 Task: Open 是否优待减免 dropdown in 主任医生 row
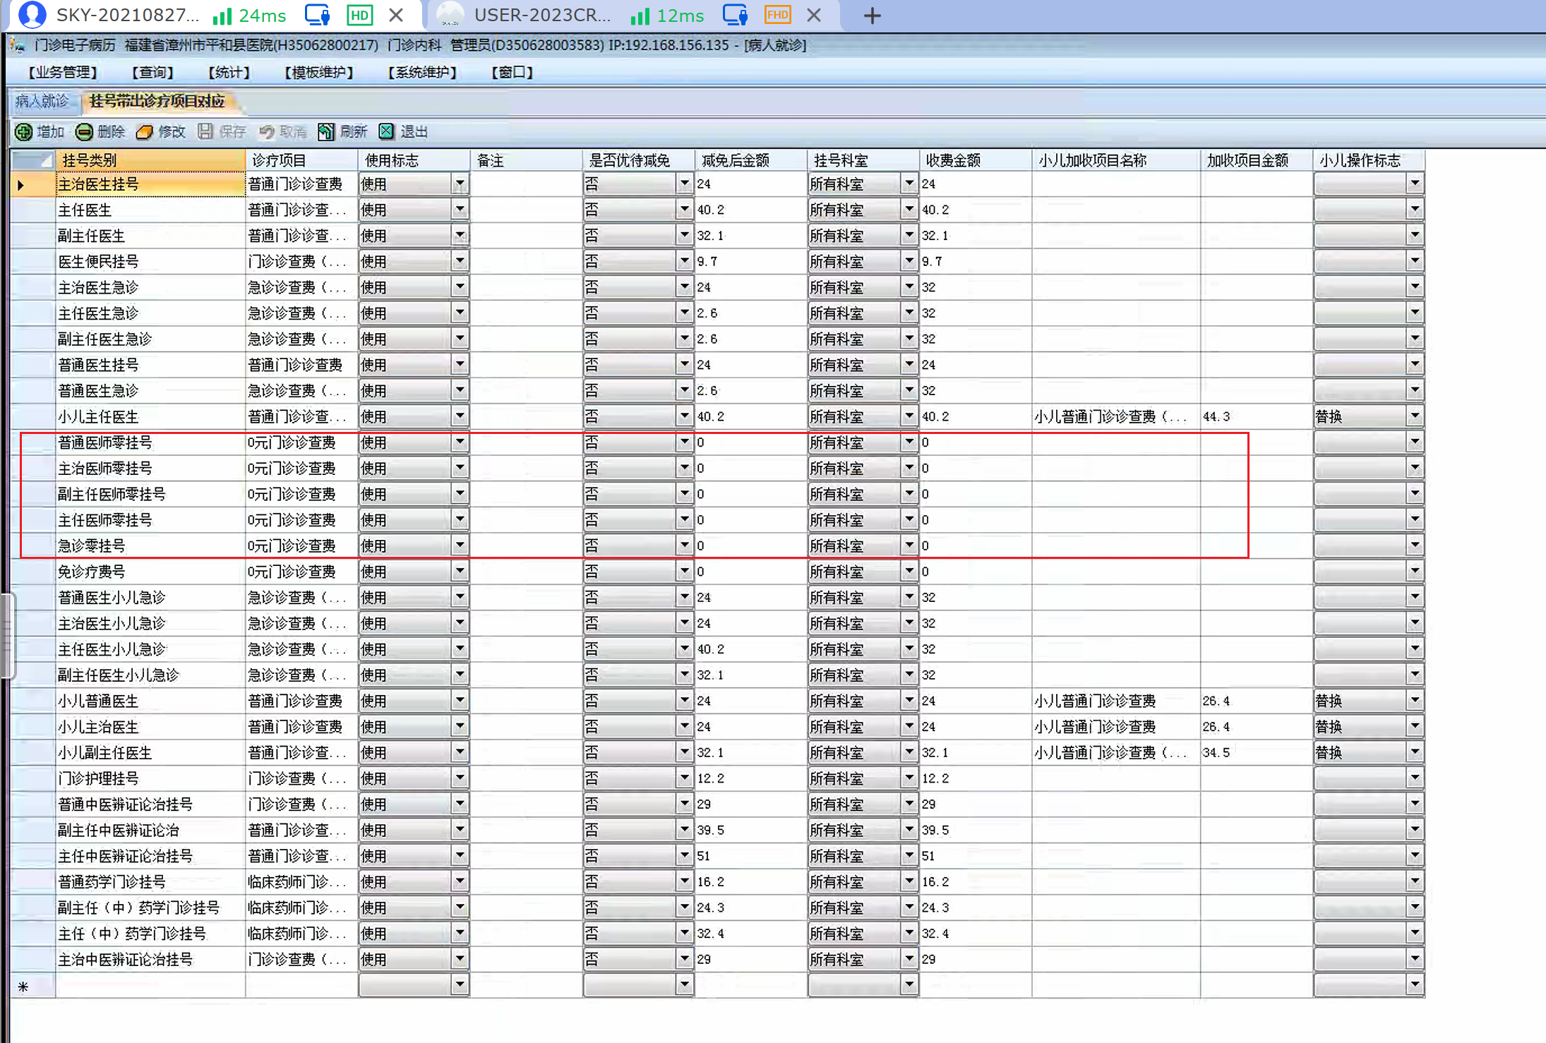(x=684, y=210)
